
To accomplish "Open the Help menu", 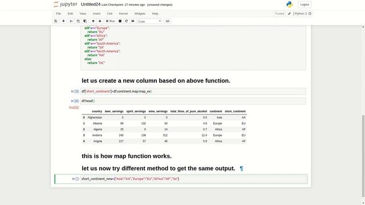I will point(155,14).
